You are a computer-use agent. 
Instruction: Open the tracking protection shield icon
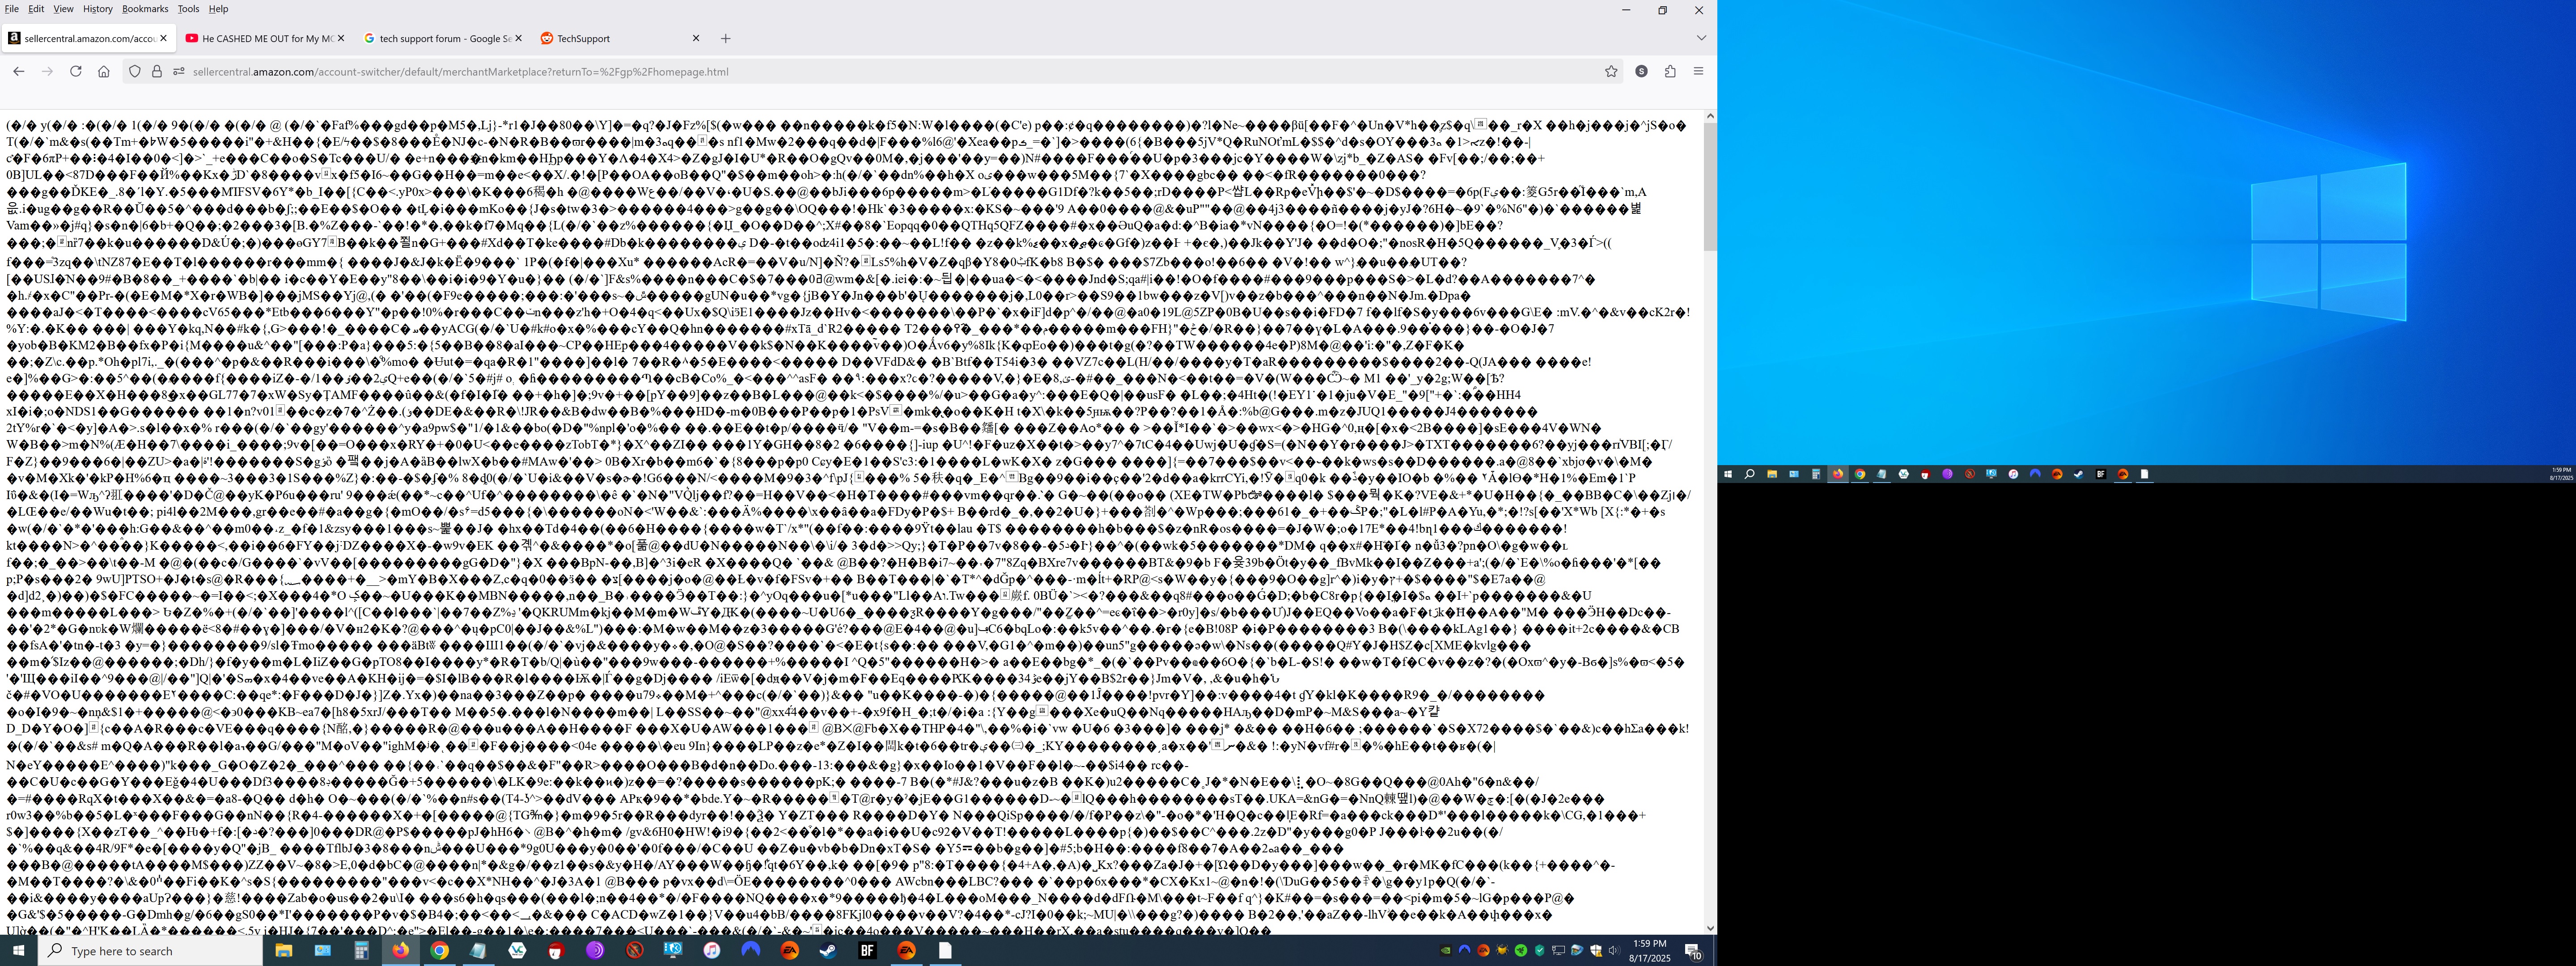[x=135, y=71]
